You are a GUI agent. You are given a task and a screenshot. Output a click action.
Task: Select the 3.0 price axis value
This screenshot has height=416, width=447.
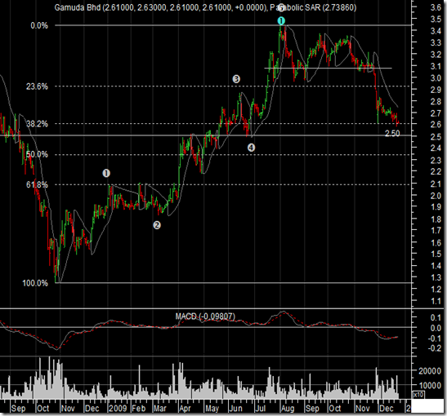pyautogui.click(x=436, y=78)
